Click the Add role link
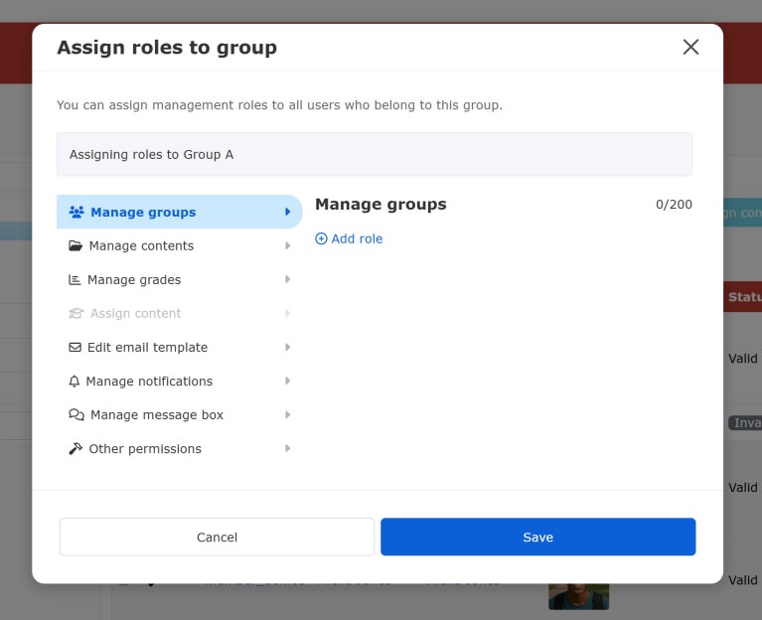The width and height of the screenshot is (762, 620). pos(349,238)
